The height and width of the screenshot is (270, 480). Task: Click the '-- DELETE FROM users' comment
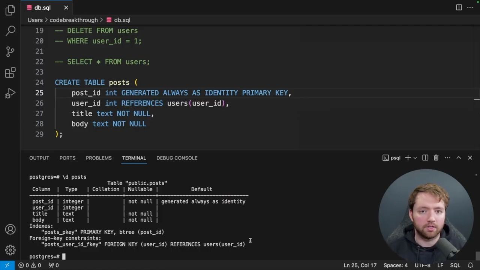(x=96, y=31)
